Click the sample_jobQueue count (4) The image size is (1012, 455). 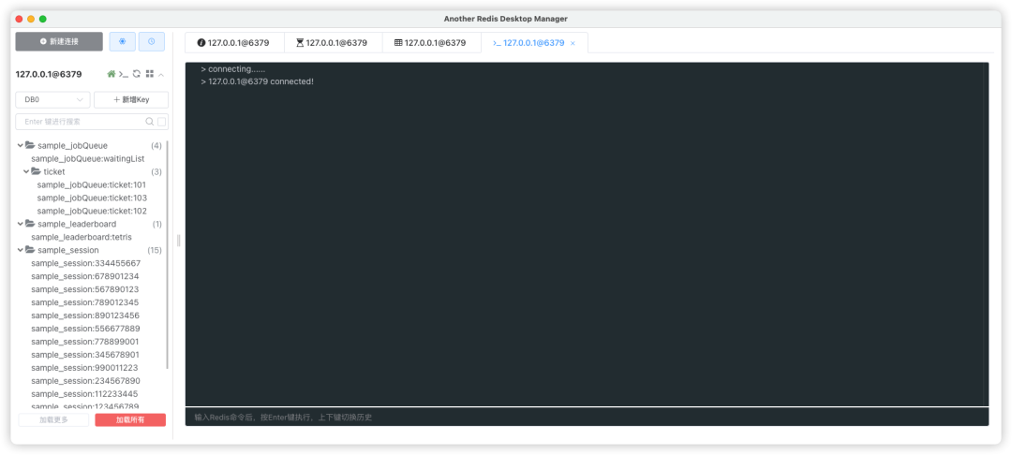tap(156, 146)
